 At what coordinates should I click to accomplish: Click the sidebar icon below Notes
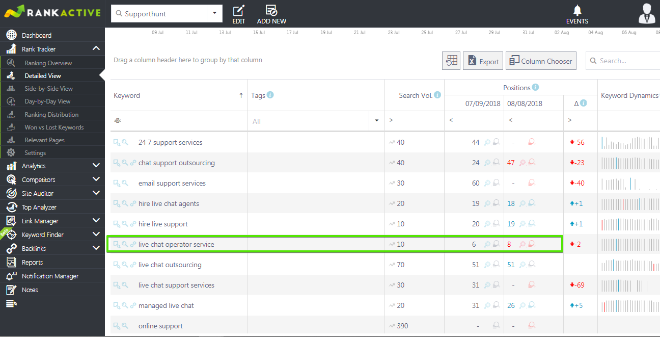[x=11, y=303]
